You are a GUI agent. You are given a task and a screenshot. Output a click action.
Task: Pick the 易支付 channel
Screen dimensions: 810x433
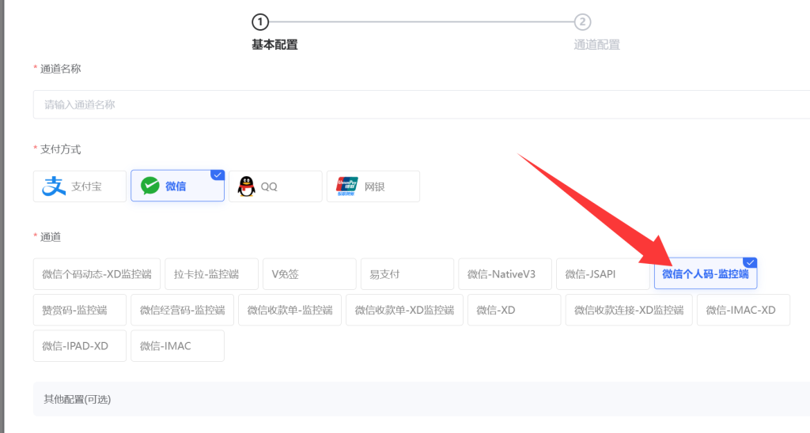pos(407,274)
